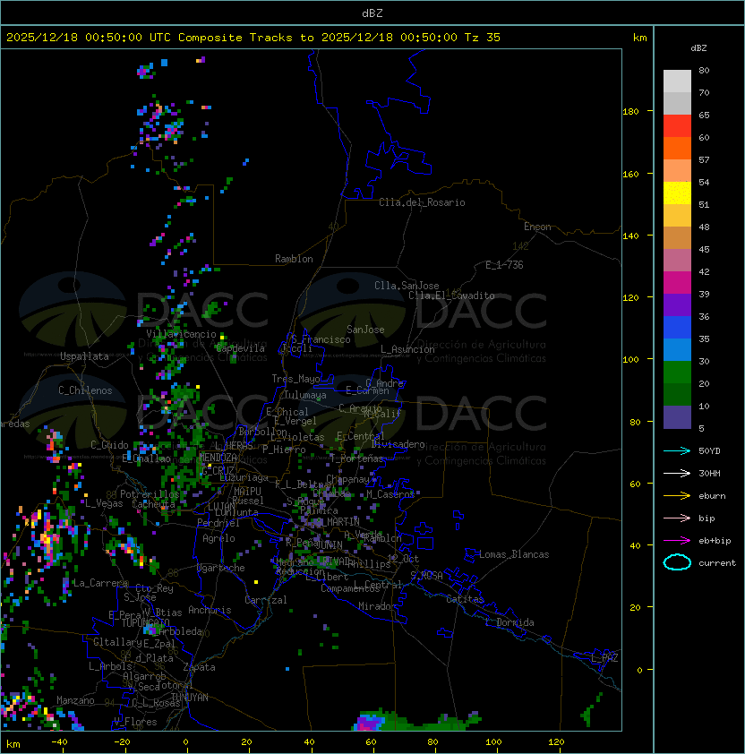
Task: Click the Uspallata label on map
Action: [85, 356]
